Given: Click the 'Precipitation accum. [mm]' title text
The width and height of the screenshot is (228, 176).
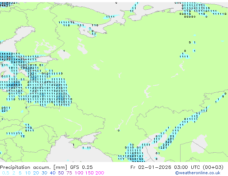Looking at the screenshot, I should pyautogui.click(x=33, y=167).
